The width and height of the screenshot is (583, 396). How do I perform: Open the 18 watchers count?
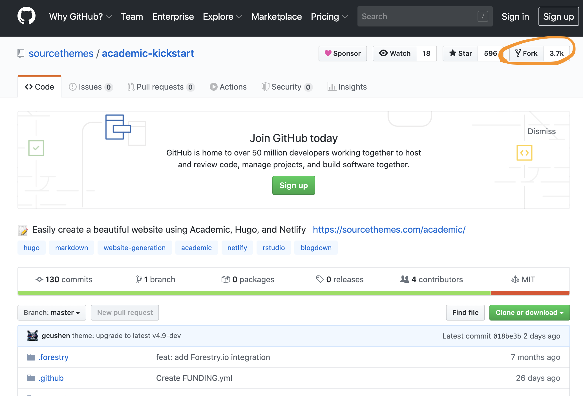[427, 54]
